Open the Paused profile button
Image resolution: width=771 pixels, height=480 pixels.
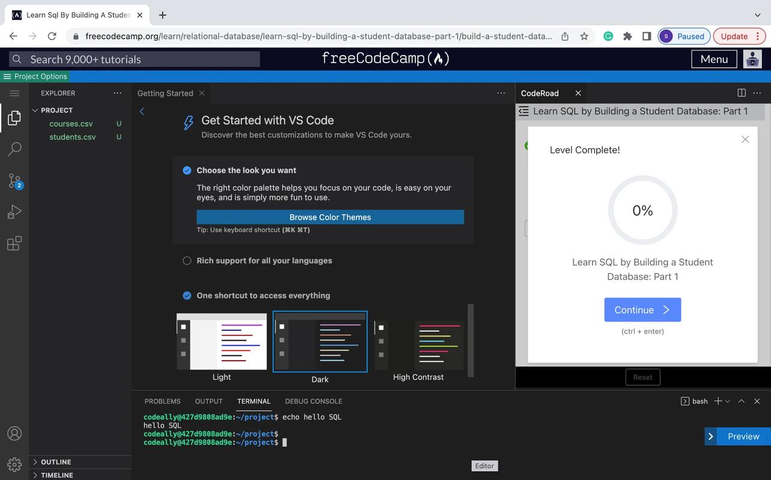coord(684,36)
